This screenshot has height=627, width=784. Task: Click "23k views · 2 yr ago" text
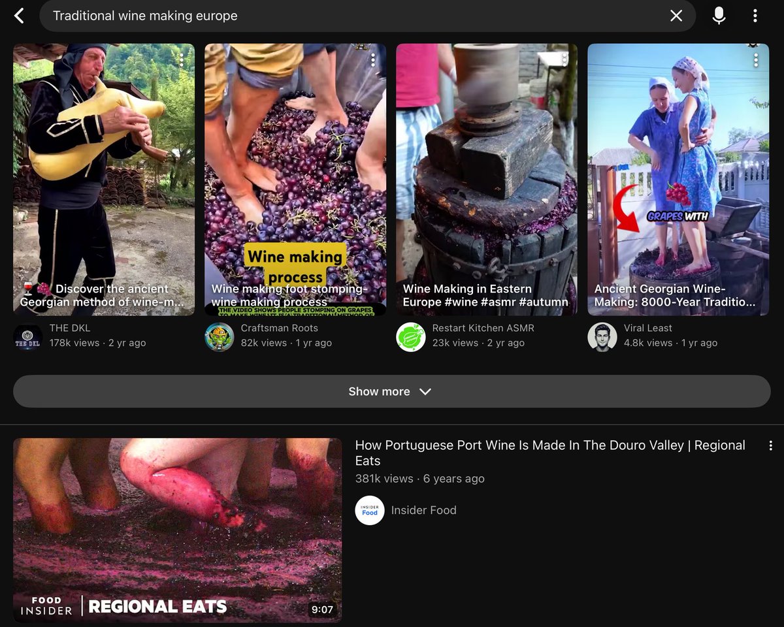(478, 343)
